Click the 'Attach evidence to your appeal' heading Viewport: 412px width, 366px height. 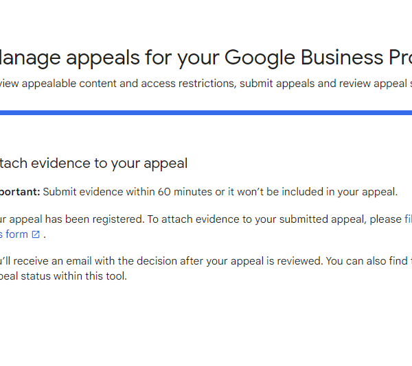pyautogui.click(x=93, y=163)
